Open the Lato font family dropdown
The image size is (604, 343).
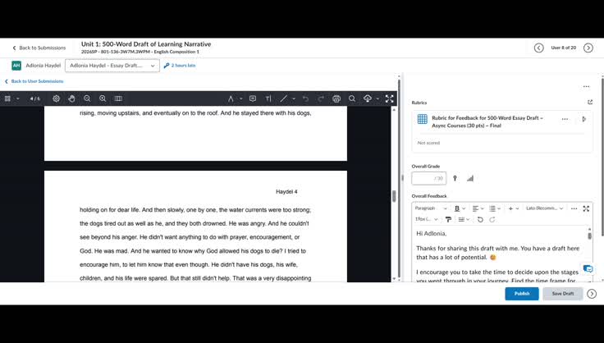(x=544, y=208)
